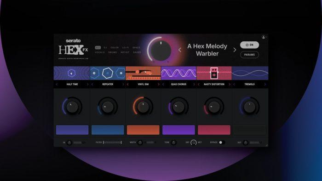Screen dimensions: 322x181
Task: Next effect arrow right of Half Time
Action: [88, 84]
